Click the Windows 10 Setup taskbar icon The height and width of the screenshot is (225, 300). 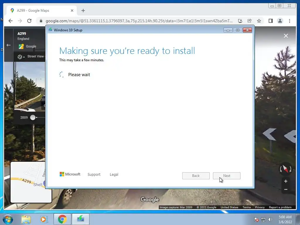pos(81,219)
